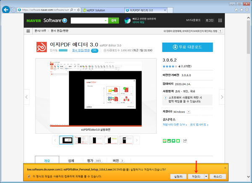The width and height of the screenshot is (252, 183).
Task: Open browser settings gear icon
Action: coord(247,10)
